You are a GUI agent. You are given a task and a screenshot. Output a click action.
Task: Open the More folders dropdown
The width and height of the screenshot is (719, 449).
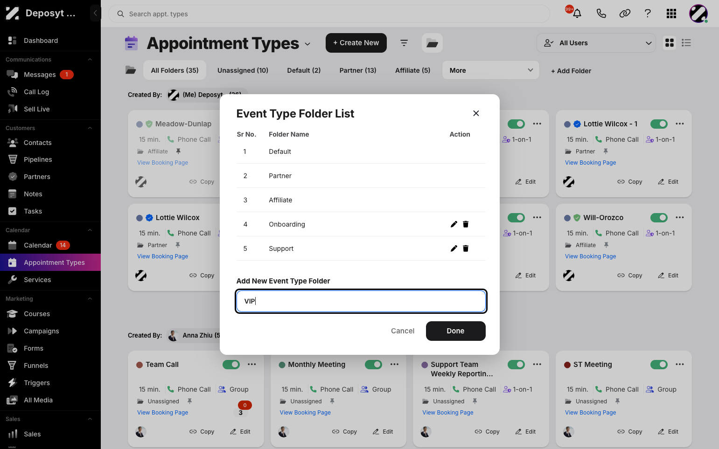coord(491,70)
